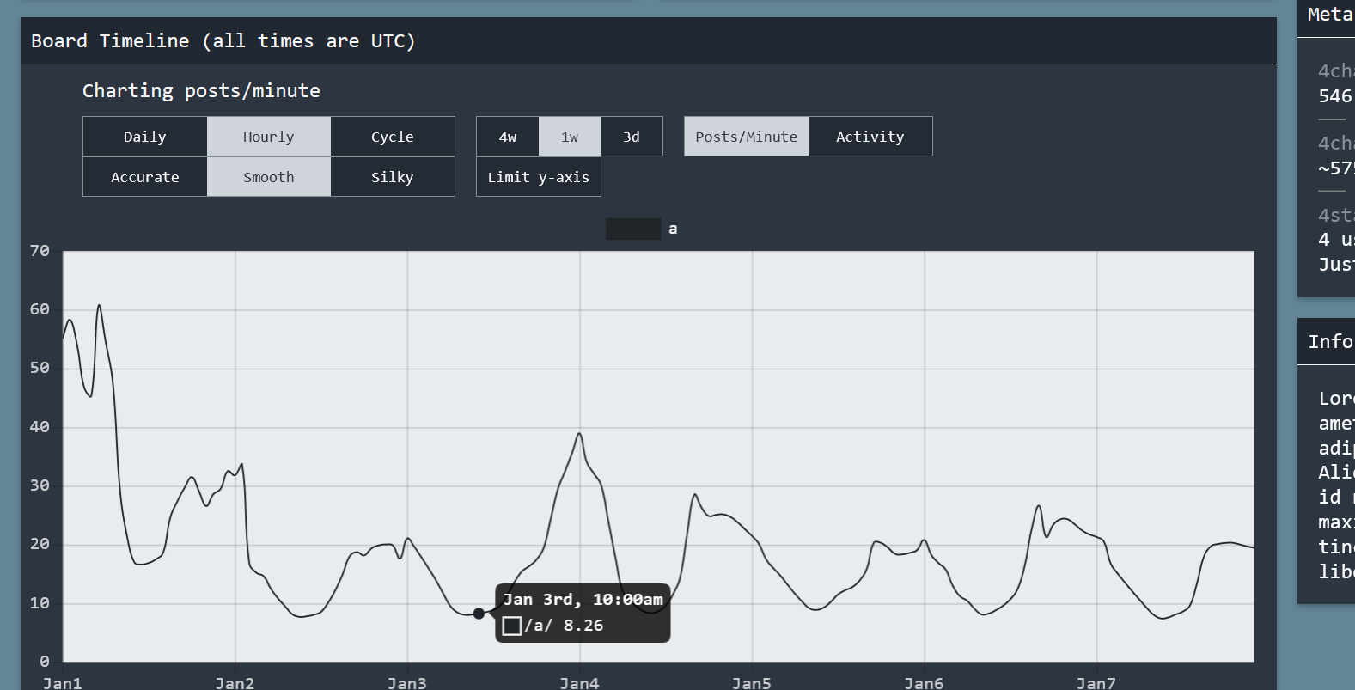This screenshot has width=1355, height=690.
Task: Click the Jan2 x-axis label
Action: 235,683
